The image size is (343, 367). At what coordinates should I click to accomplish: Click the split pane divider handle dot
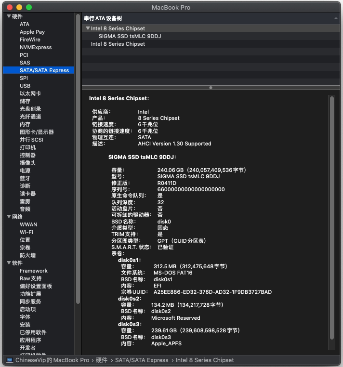point(211,88)
